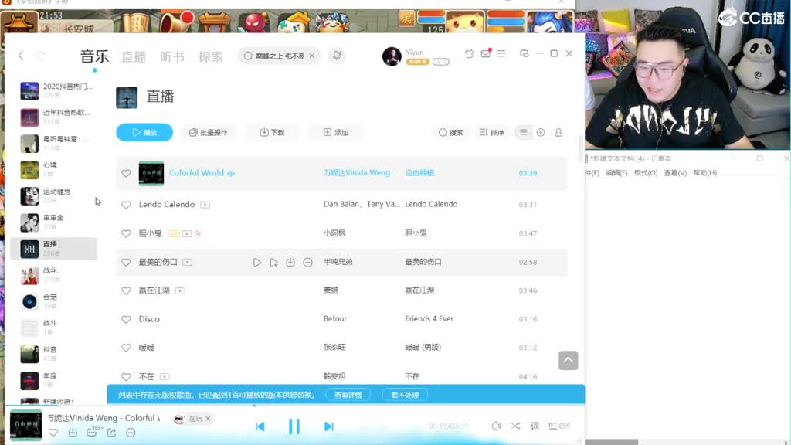This screenshot has width=791, height=445.
Task: Clear the search field with its X
Action: 312,56
